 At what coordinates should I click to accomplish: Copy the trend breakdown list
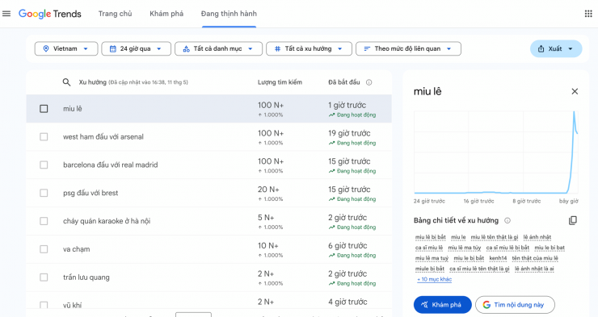(572, 221)
